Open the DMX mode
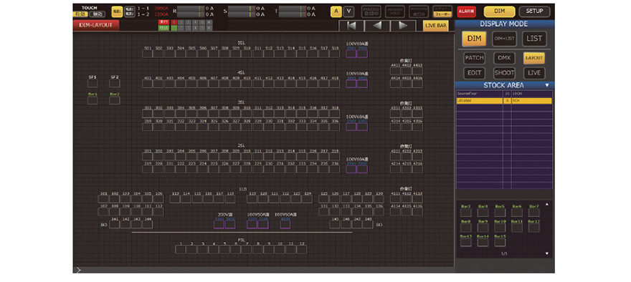The height and width of the screenshot is (282, 631). (x=504, y=58)
